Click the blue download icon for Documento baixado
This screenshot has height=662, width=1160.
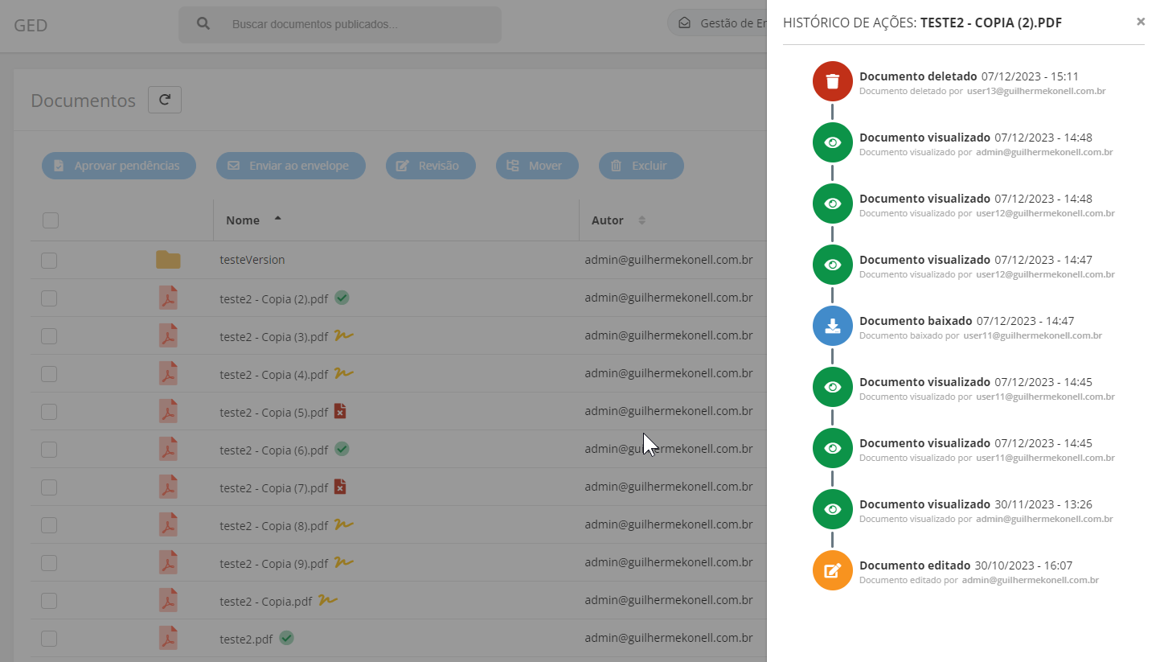point(833,326)
